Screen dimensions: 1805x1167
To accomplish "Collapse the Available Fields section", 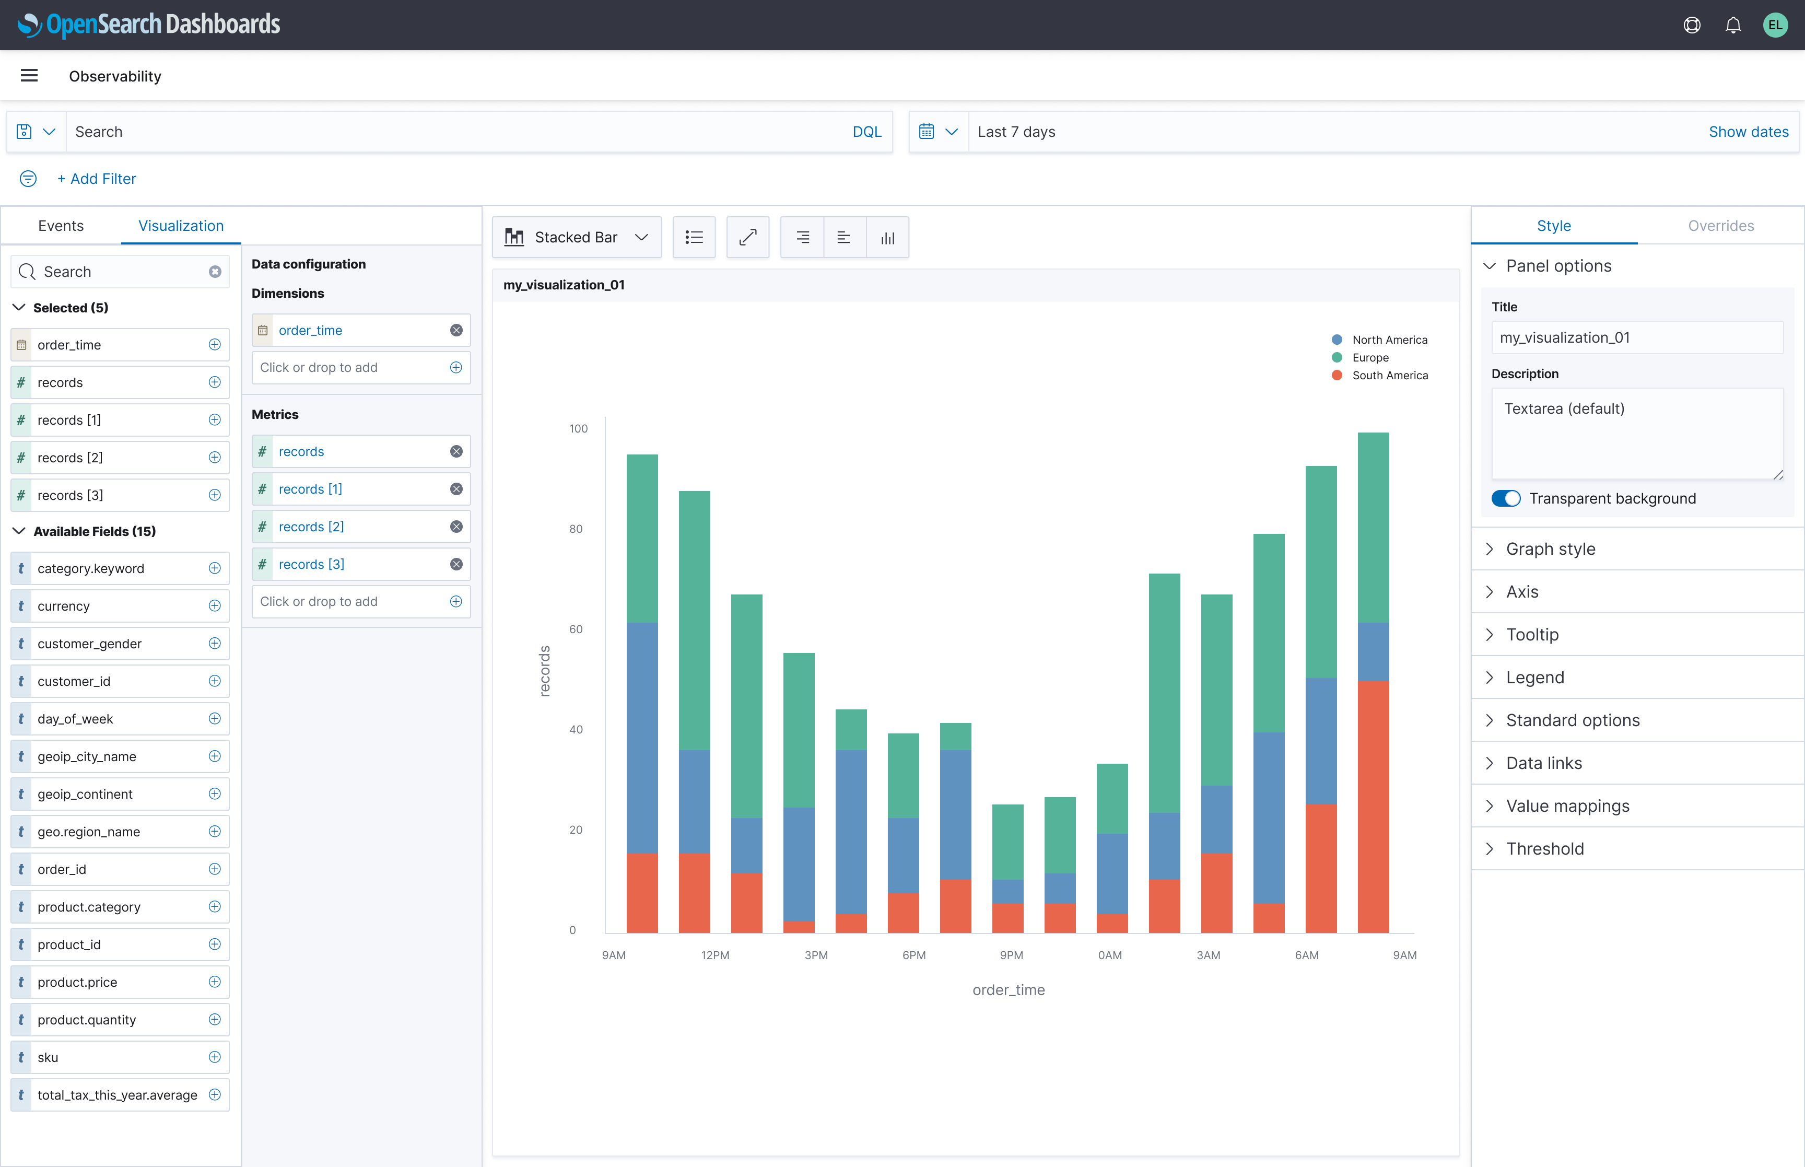I will tap(18, 531).
